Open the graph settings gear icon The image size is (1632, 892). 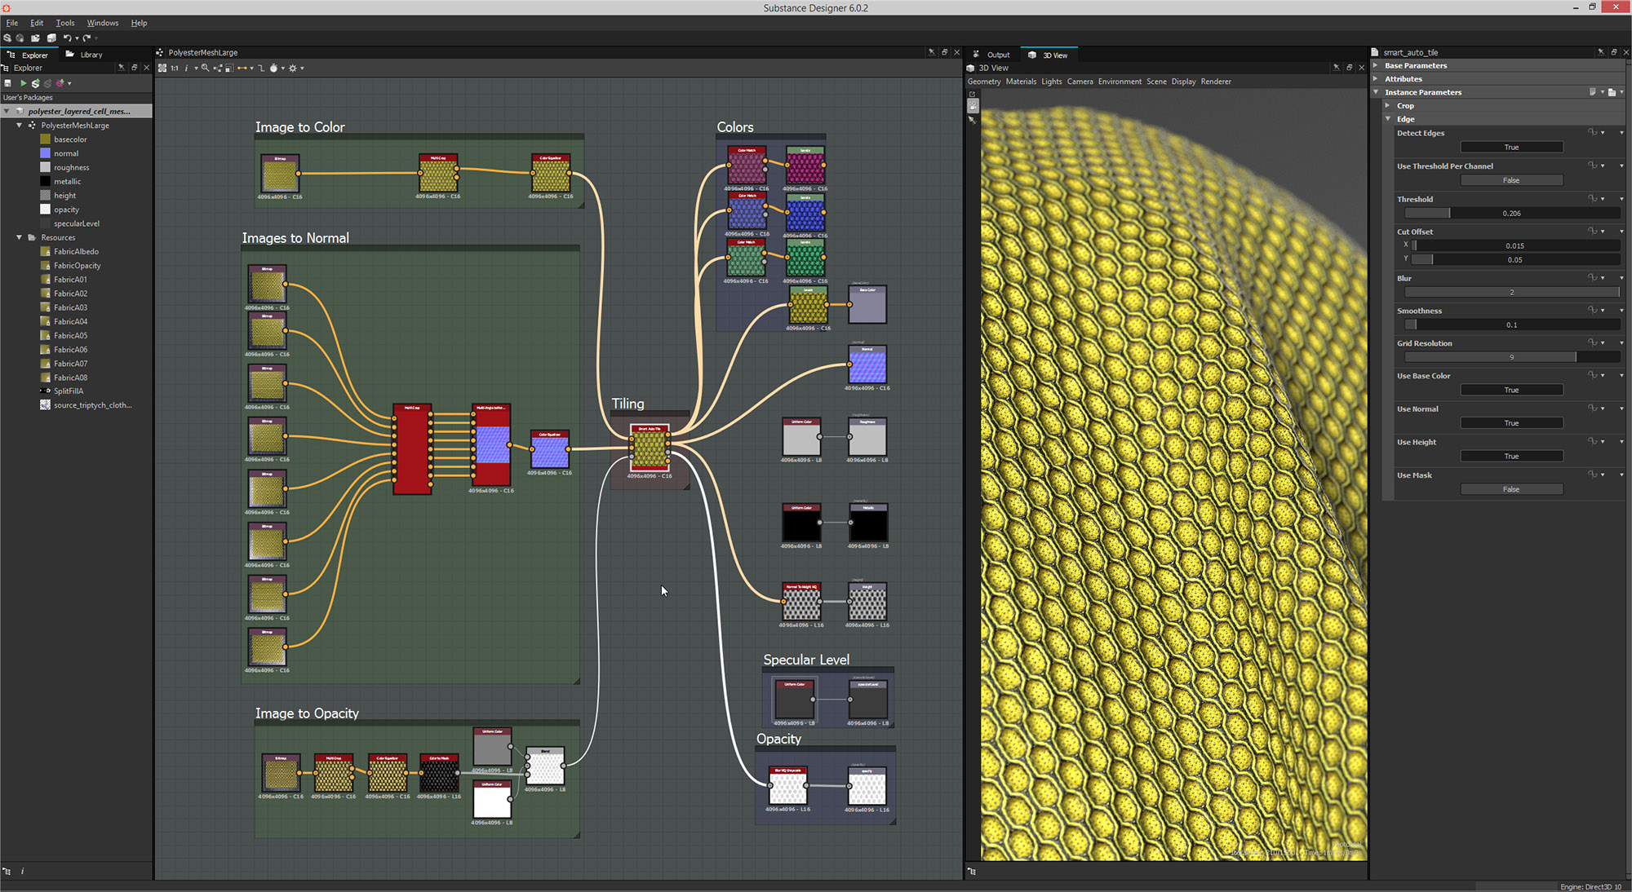click(x=292, y=68)
